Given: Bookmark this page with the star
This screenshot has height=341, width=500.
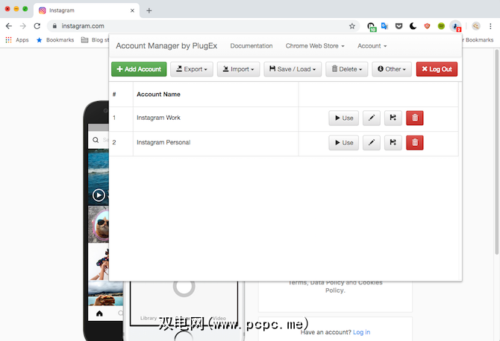Looking at the screenshot, I should pyautogui.click(x=352, y=26).
